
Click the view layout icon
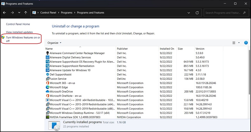tap(234, 43)
